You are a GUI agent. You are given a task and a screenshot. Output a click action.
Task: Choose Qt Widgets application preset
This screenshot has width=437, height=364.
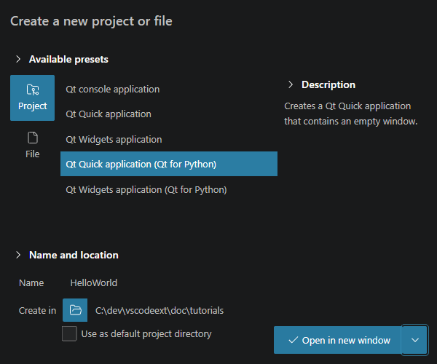(169, 139)
